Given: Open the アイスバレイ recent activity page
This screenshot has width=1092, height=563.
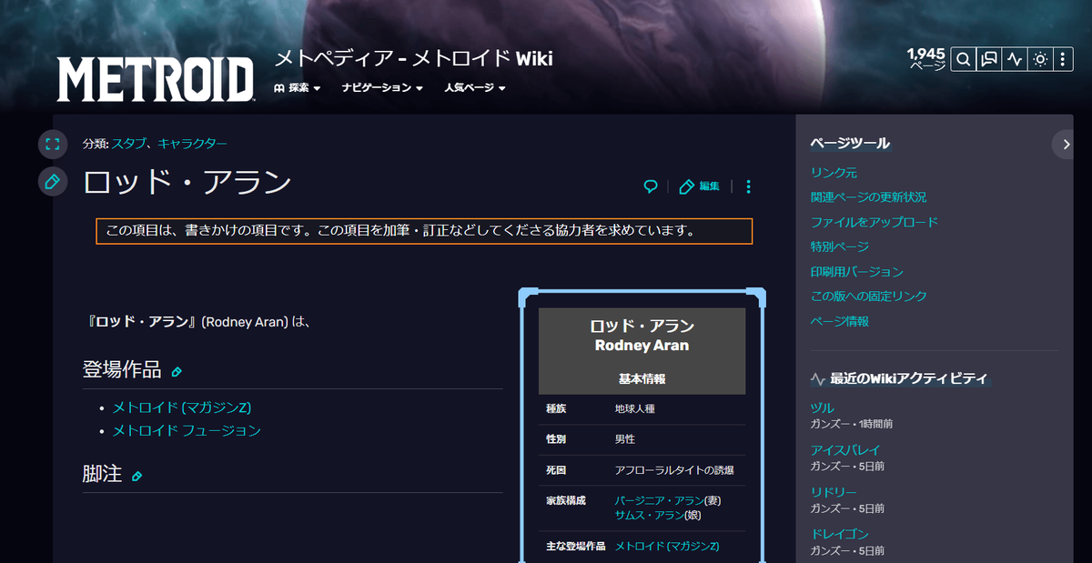Looking at the screenshot, I should 844,450.
